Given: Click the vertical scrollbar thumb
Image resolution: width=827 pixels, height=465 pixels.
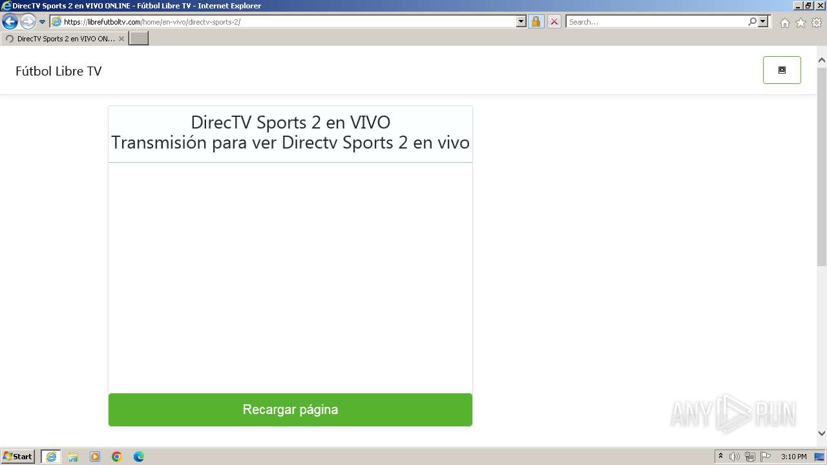Looking at the screenshot, I should [822, 166].
